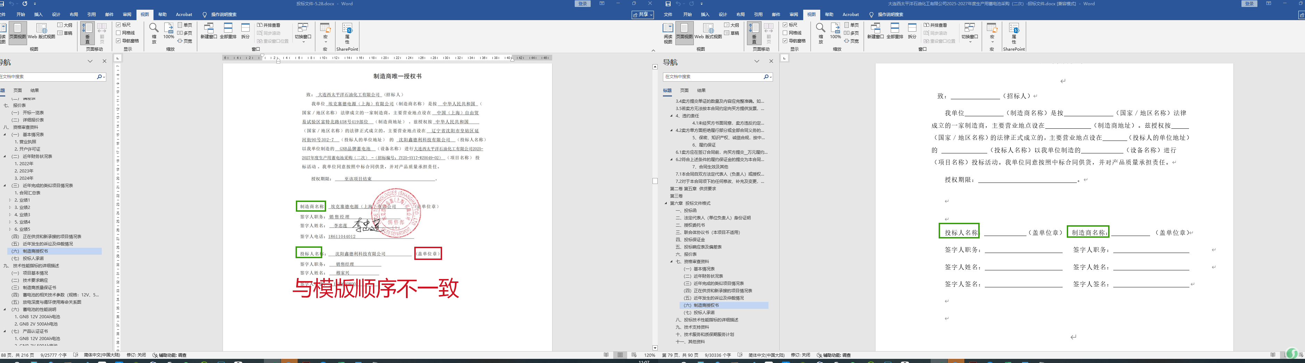The height and width of the screenshot is (363, 1305).
Task: Click Page Width zoom in right window
Action: (x=851, y=41)
